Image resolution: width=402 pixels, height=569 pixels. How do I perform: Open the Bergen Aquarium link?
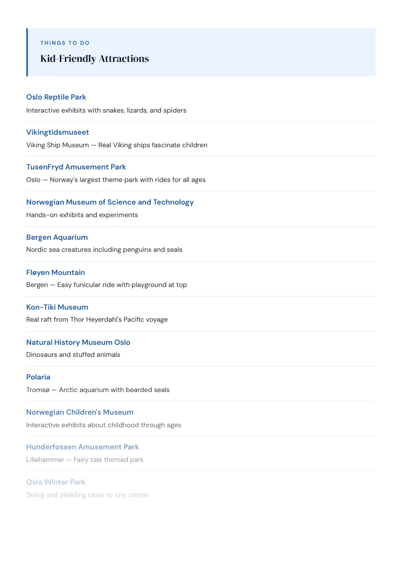57,237
